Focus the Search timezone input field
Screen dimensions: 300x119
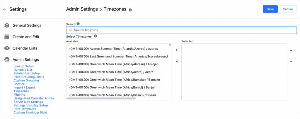(x=182, y=30)
